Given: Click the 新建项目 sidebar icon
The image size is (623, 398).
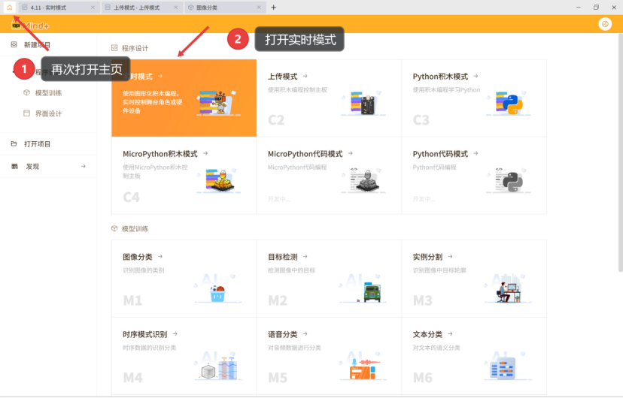Looking at the screenshot, I should pos(14,45).
